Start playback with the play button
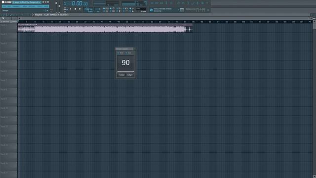 71,9
